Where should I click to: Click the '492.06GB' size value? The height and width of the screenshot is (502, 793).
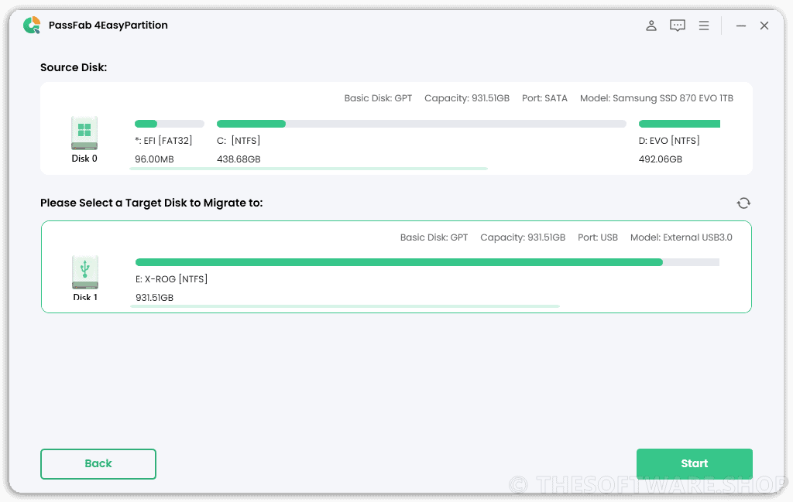coord(661,159)
